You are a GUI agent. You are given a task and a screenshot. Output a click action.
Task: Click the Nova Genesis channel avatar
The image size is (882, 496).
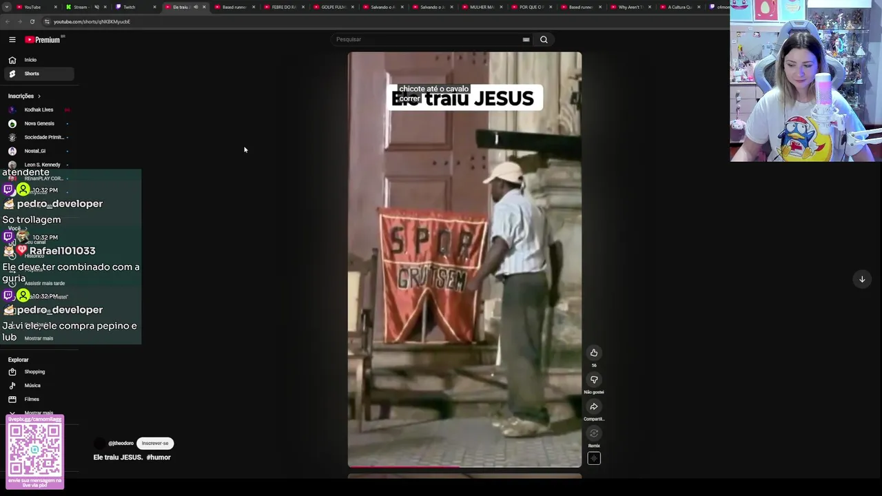pyautogui.click(x=12, y=123)
